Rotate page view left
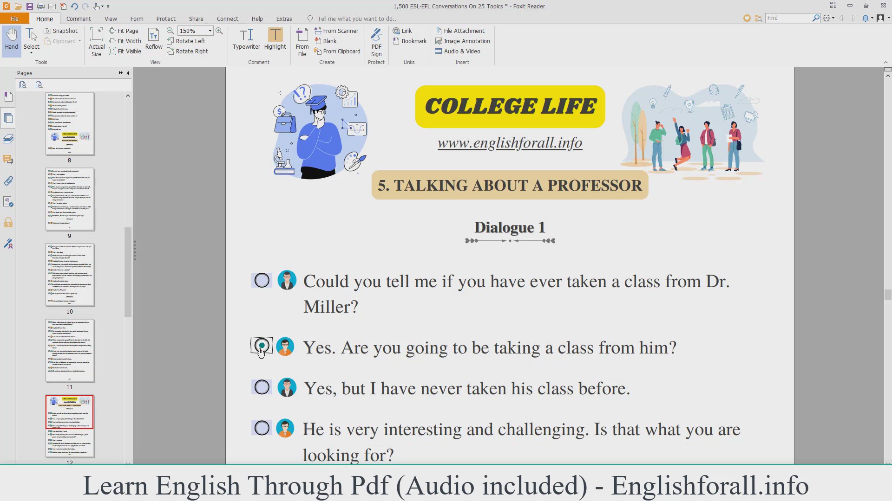The height and width of the screenshot is (501, 892). click(x=186, y=41)
